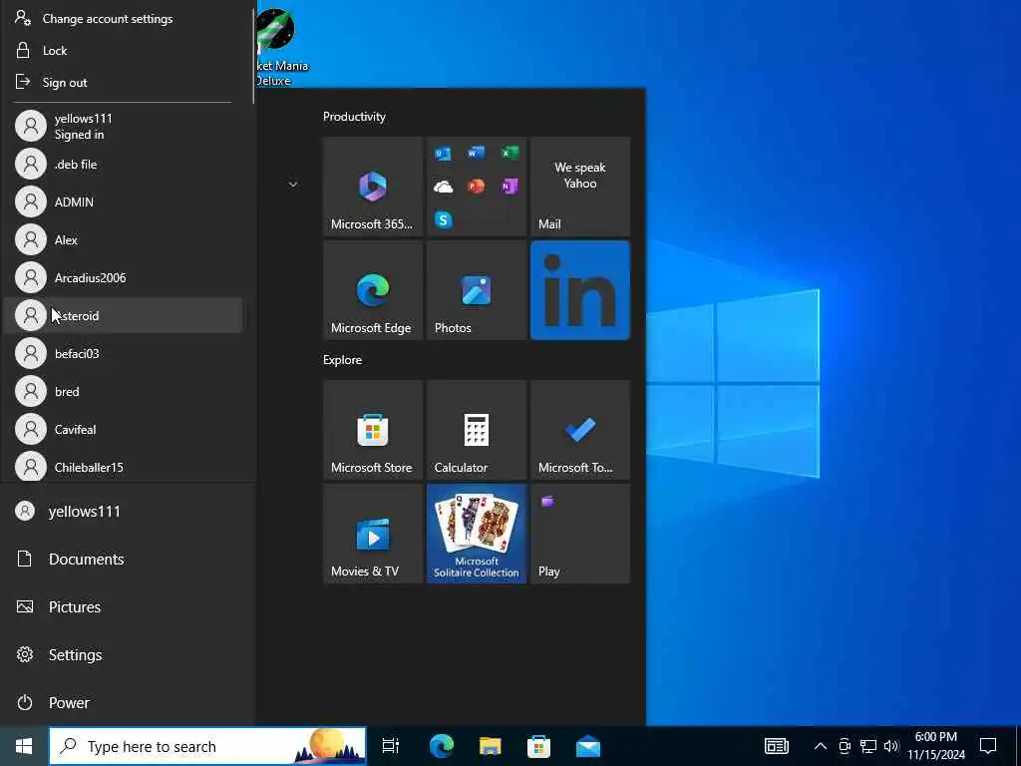Open OneNote from the Office tile group

pyautogui.click(x=510, y=187)
